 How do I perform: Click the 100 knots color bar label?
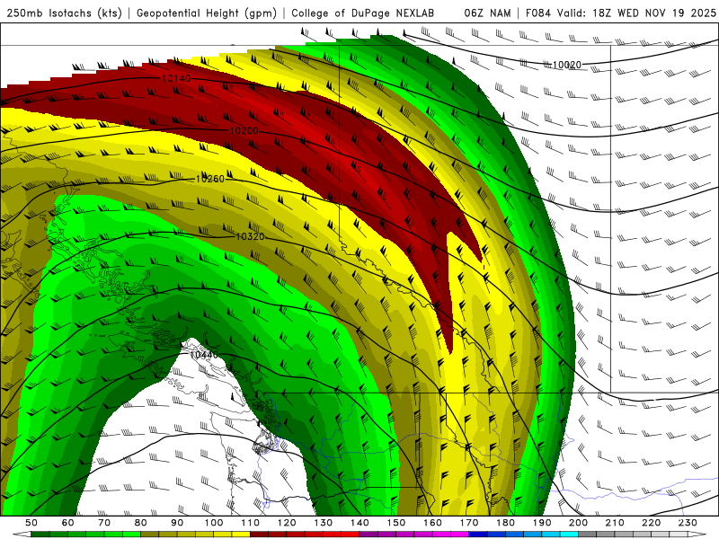(x=214, y=523)
